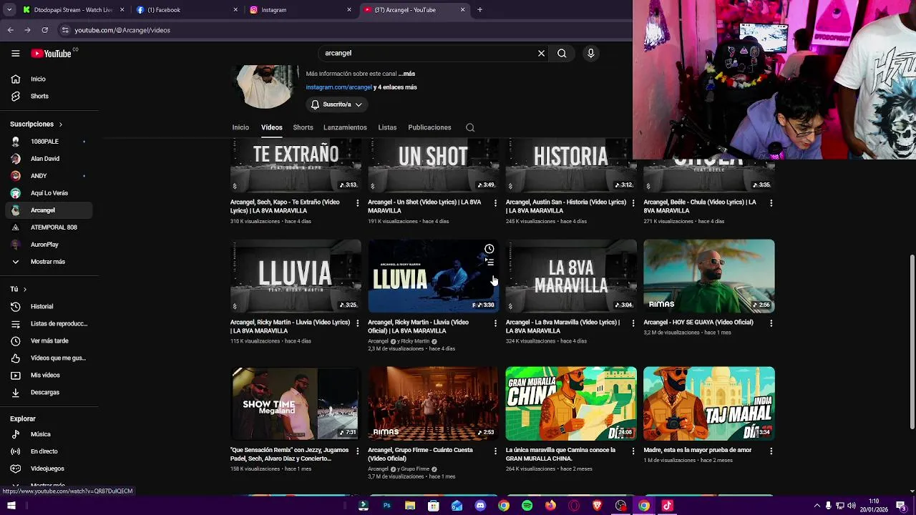Open the Listas tab
Viewport: 916px width, 515px height.
[387, 127]
